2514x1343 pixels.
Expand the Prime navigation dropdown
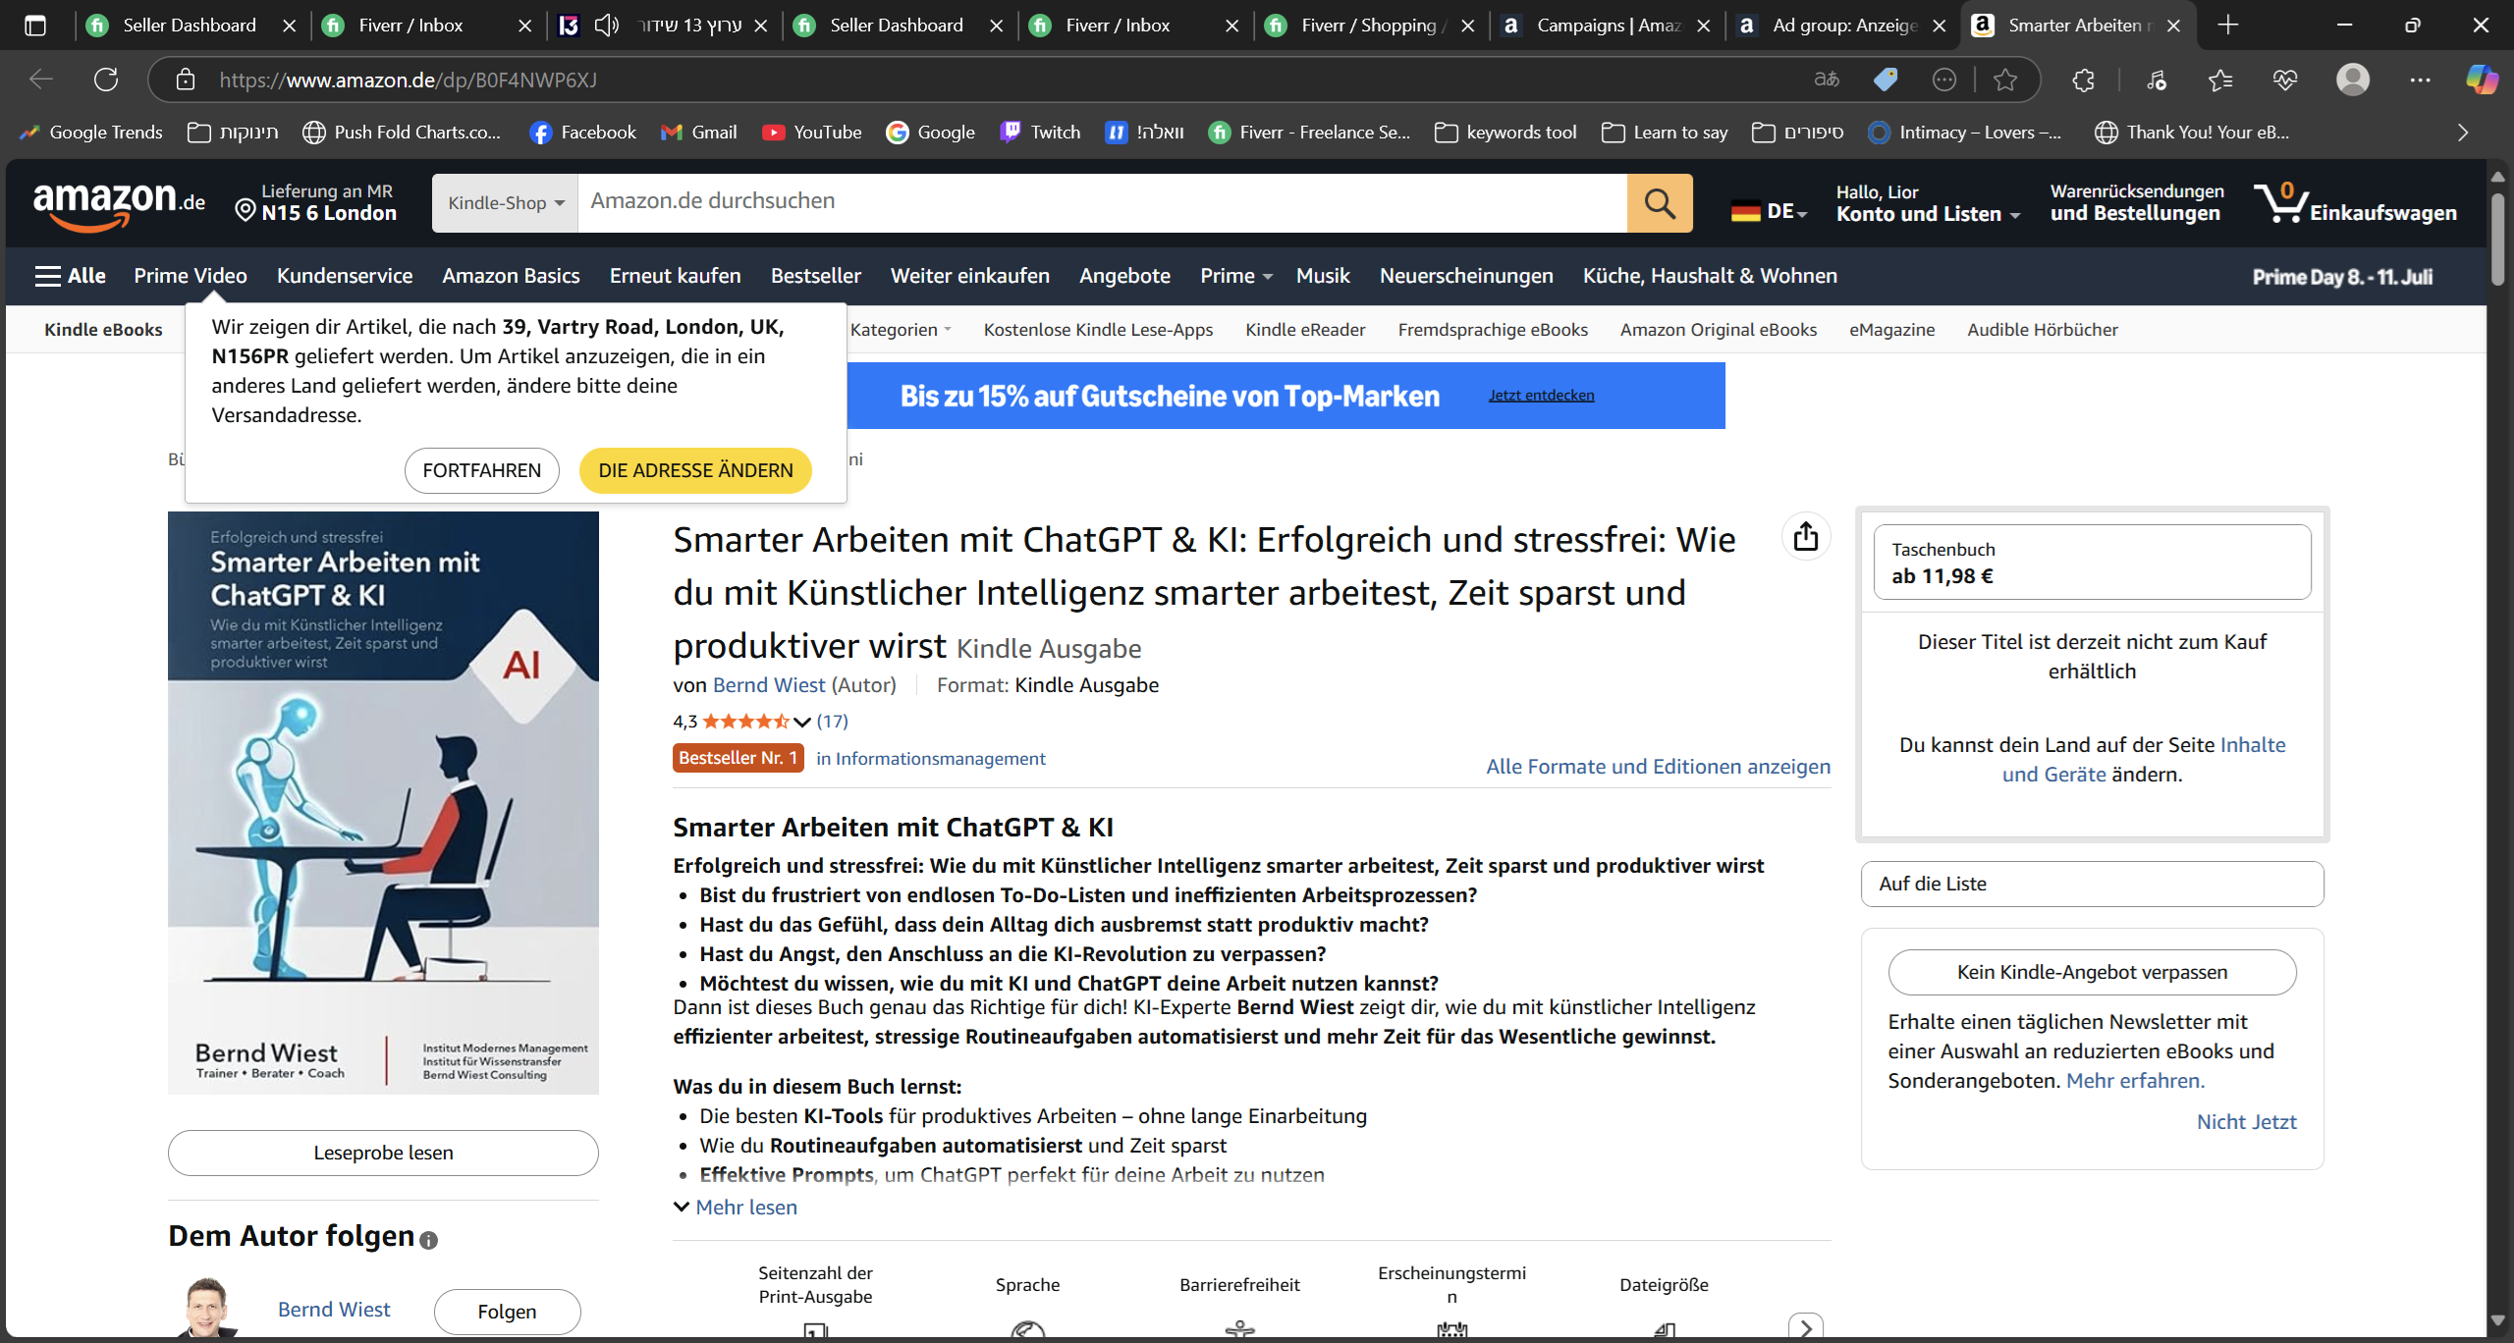click(1236, 276)
